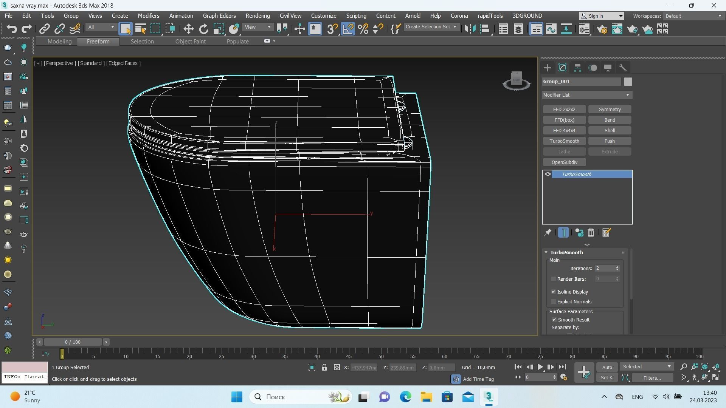Apply the Symmetry modifier button

610,110
